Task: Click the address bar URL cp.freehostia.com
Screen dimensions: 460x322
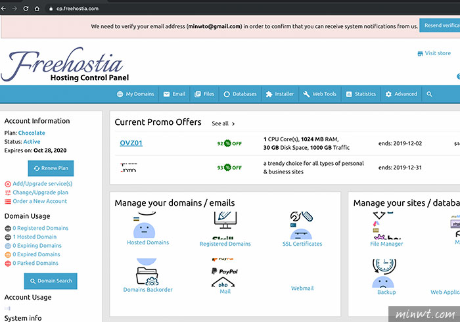Action: click(78, 9)
